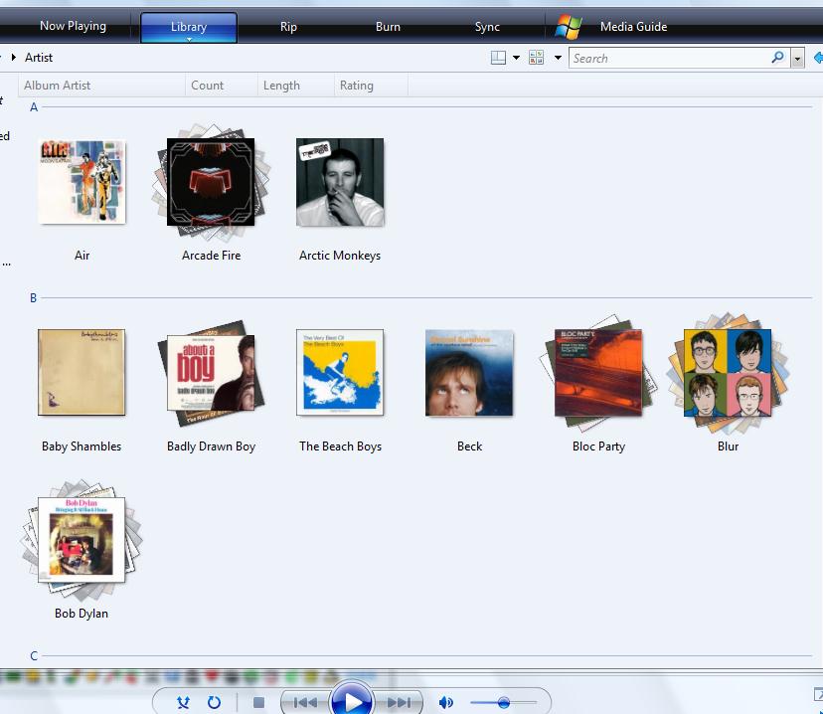823x714 pixels.
Task: Turn on shuffle playback
Action: pyautogui.click(x=183, y=702)
